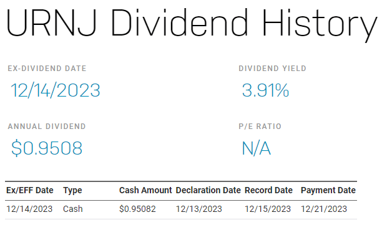This screenshot has width=387, height=230.
Task: Select the 3.91% dividend yield value
Action: (265, 90)
